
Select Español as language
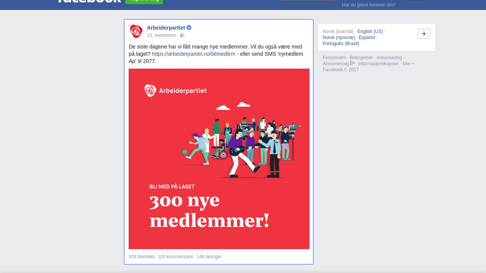tap(367, 38)
